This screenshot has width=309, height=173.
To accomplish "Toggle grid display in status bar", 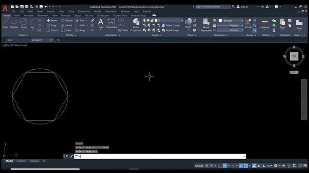I will point(207,166).
